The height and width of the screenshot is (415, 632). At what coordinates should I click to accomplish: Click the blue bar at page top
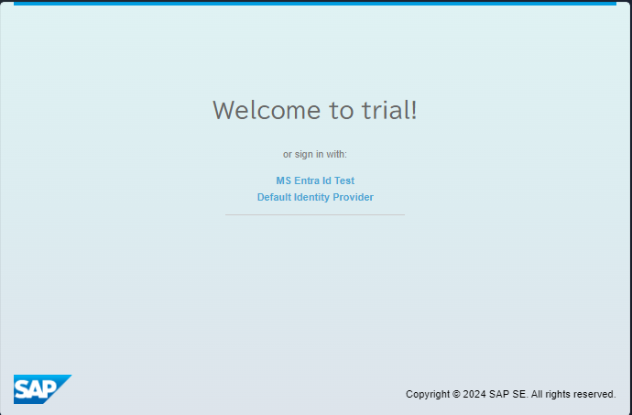coord(315,3)
